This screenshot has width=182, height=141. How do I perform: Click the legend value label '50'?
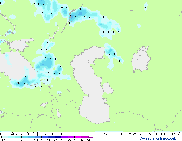click(x=89, y=140)
